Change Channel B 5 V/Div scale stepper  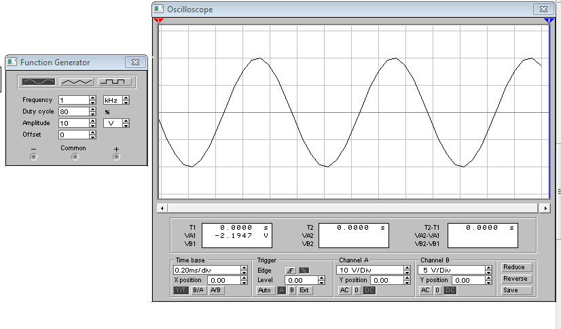tap(488, 270)
